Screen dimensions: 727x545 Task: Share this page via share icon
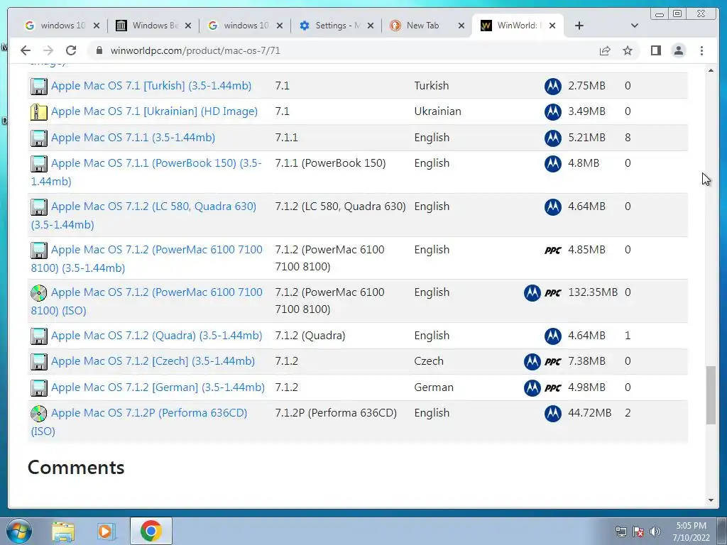pos(605,50)
